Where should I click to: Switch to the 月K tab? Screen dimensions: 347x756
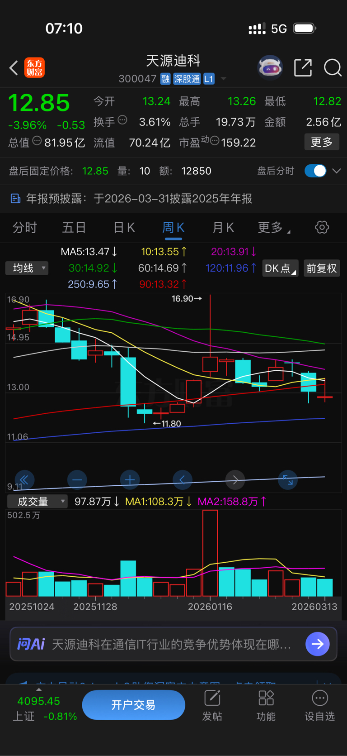pyautogui.click(x=223, y=227)
